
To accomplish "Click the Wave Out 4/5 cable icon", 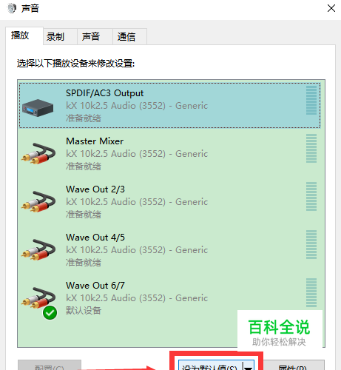I will pos(38,249).
